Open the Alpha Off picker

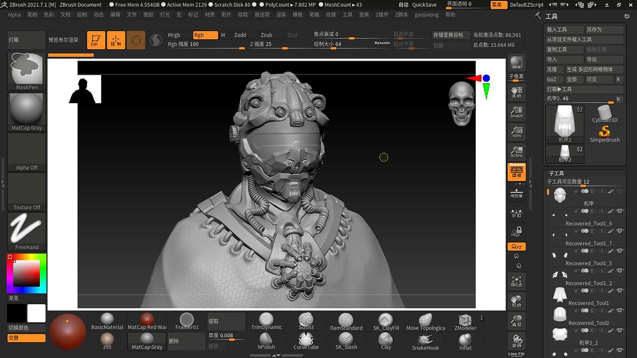click(x=27, y=152)
